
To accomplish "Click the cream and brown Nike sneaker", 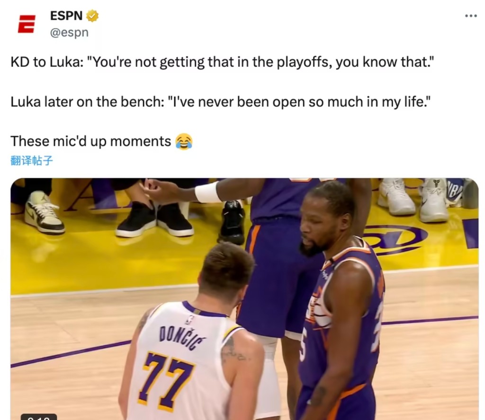I will pos(44,212).
